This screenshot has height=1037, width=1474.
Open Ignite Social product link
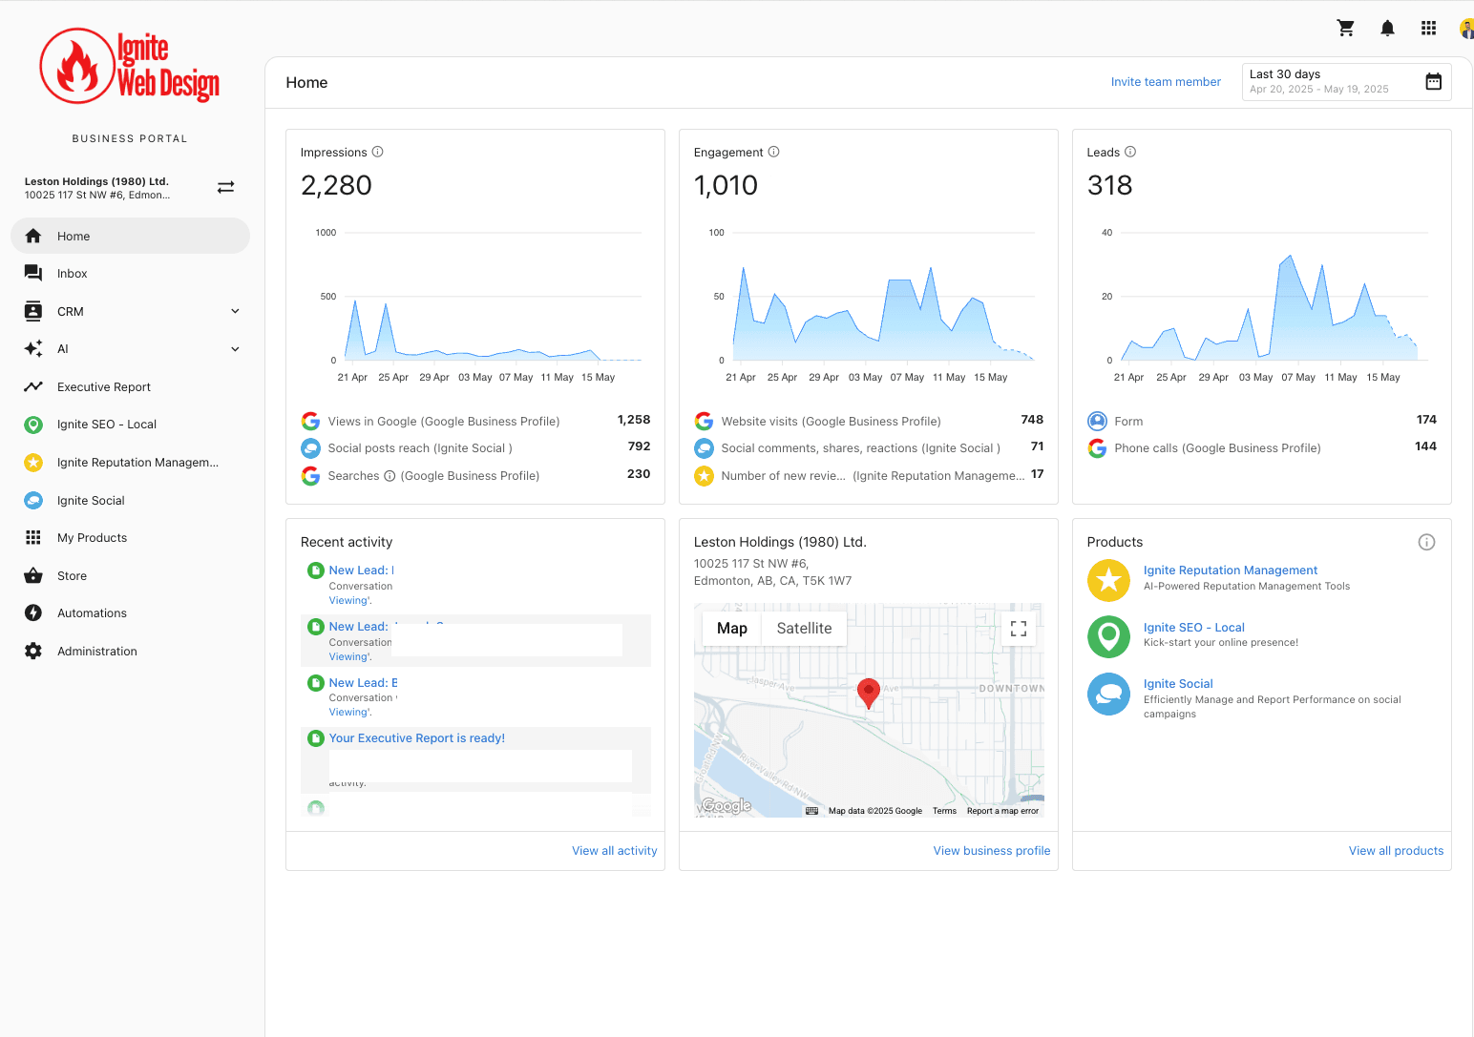coord(1178,684)
